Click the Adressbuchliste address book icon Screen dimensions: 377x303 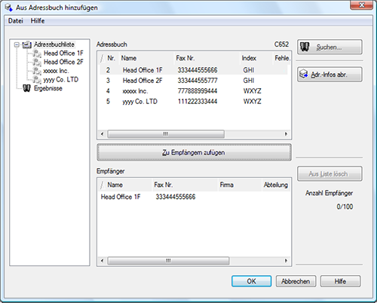tap(27, 44)
